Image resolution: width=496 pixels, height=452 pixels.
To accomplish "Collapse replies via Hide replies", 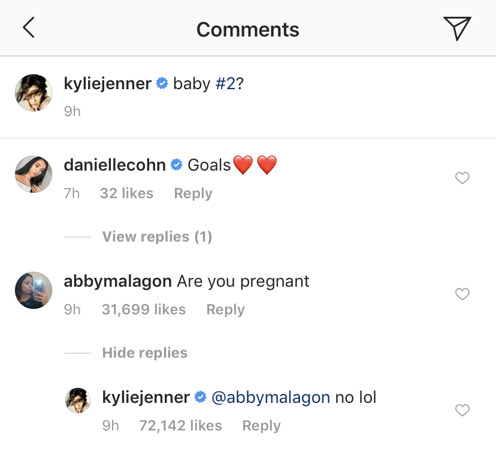I will coord(144,353).
